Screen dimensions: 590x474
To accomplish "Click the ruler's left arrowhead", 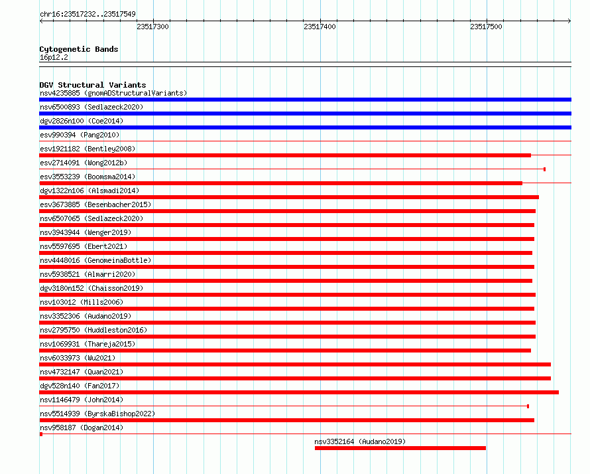I will (x=41, y=21).
